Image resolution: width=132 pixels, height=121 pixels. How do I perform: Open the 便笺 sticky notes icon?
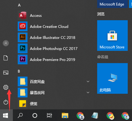click(x=23, y=104)
